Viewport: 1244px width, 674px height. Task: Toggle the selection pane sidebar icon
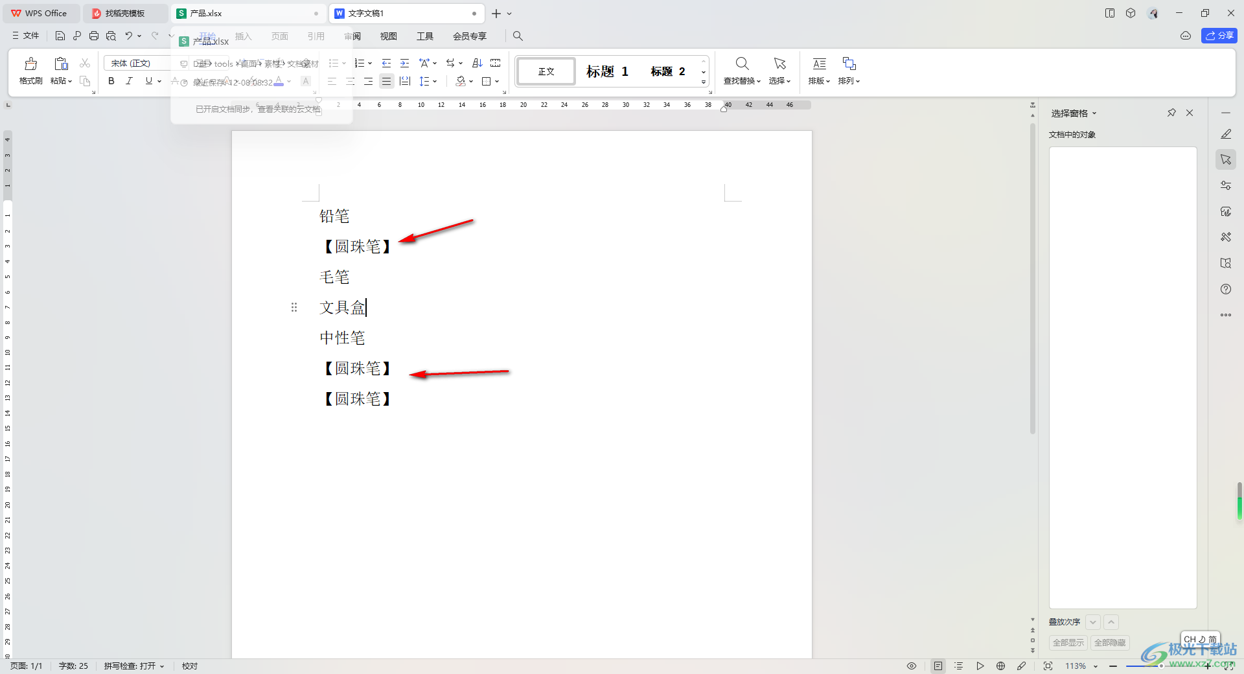click(x=1226, y=159)
